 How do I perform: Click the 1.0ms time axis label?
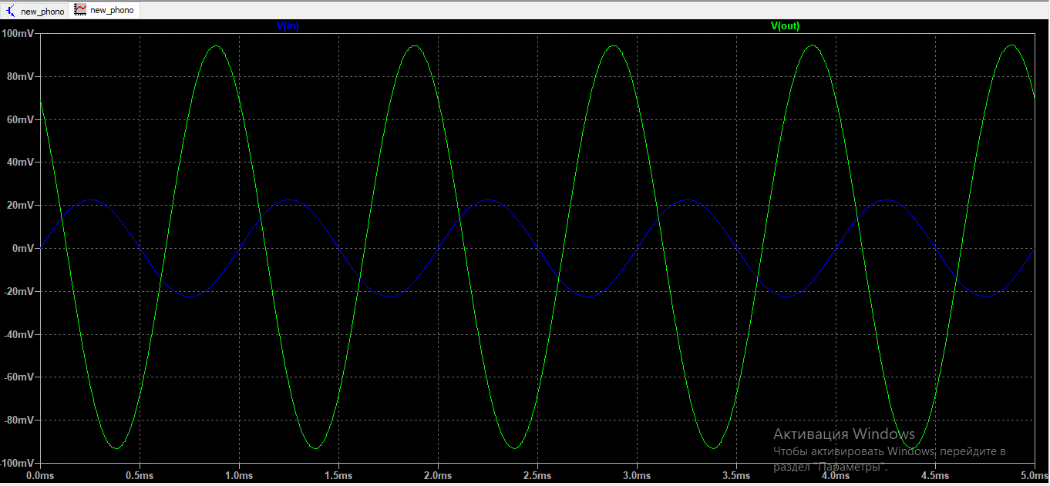(238, 476)
